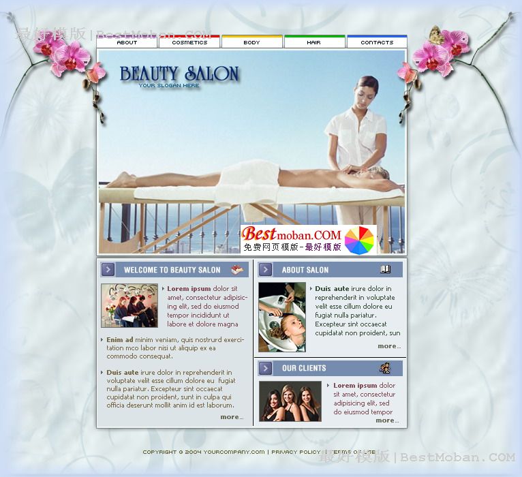Click the people icon in Our Clients header
Screen dimensions: 522x477
tap(385, 368)
